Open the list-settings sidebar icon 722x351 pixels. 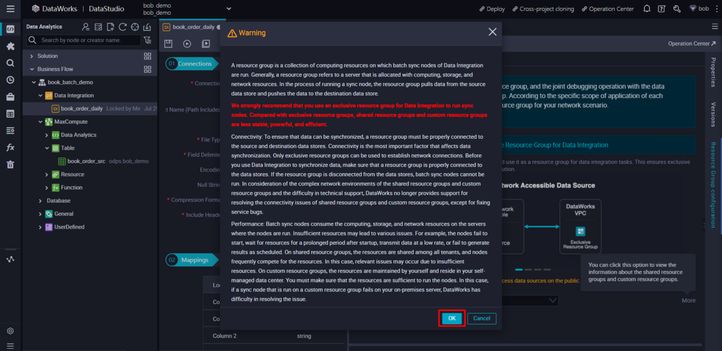coord(10,130)
